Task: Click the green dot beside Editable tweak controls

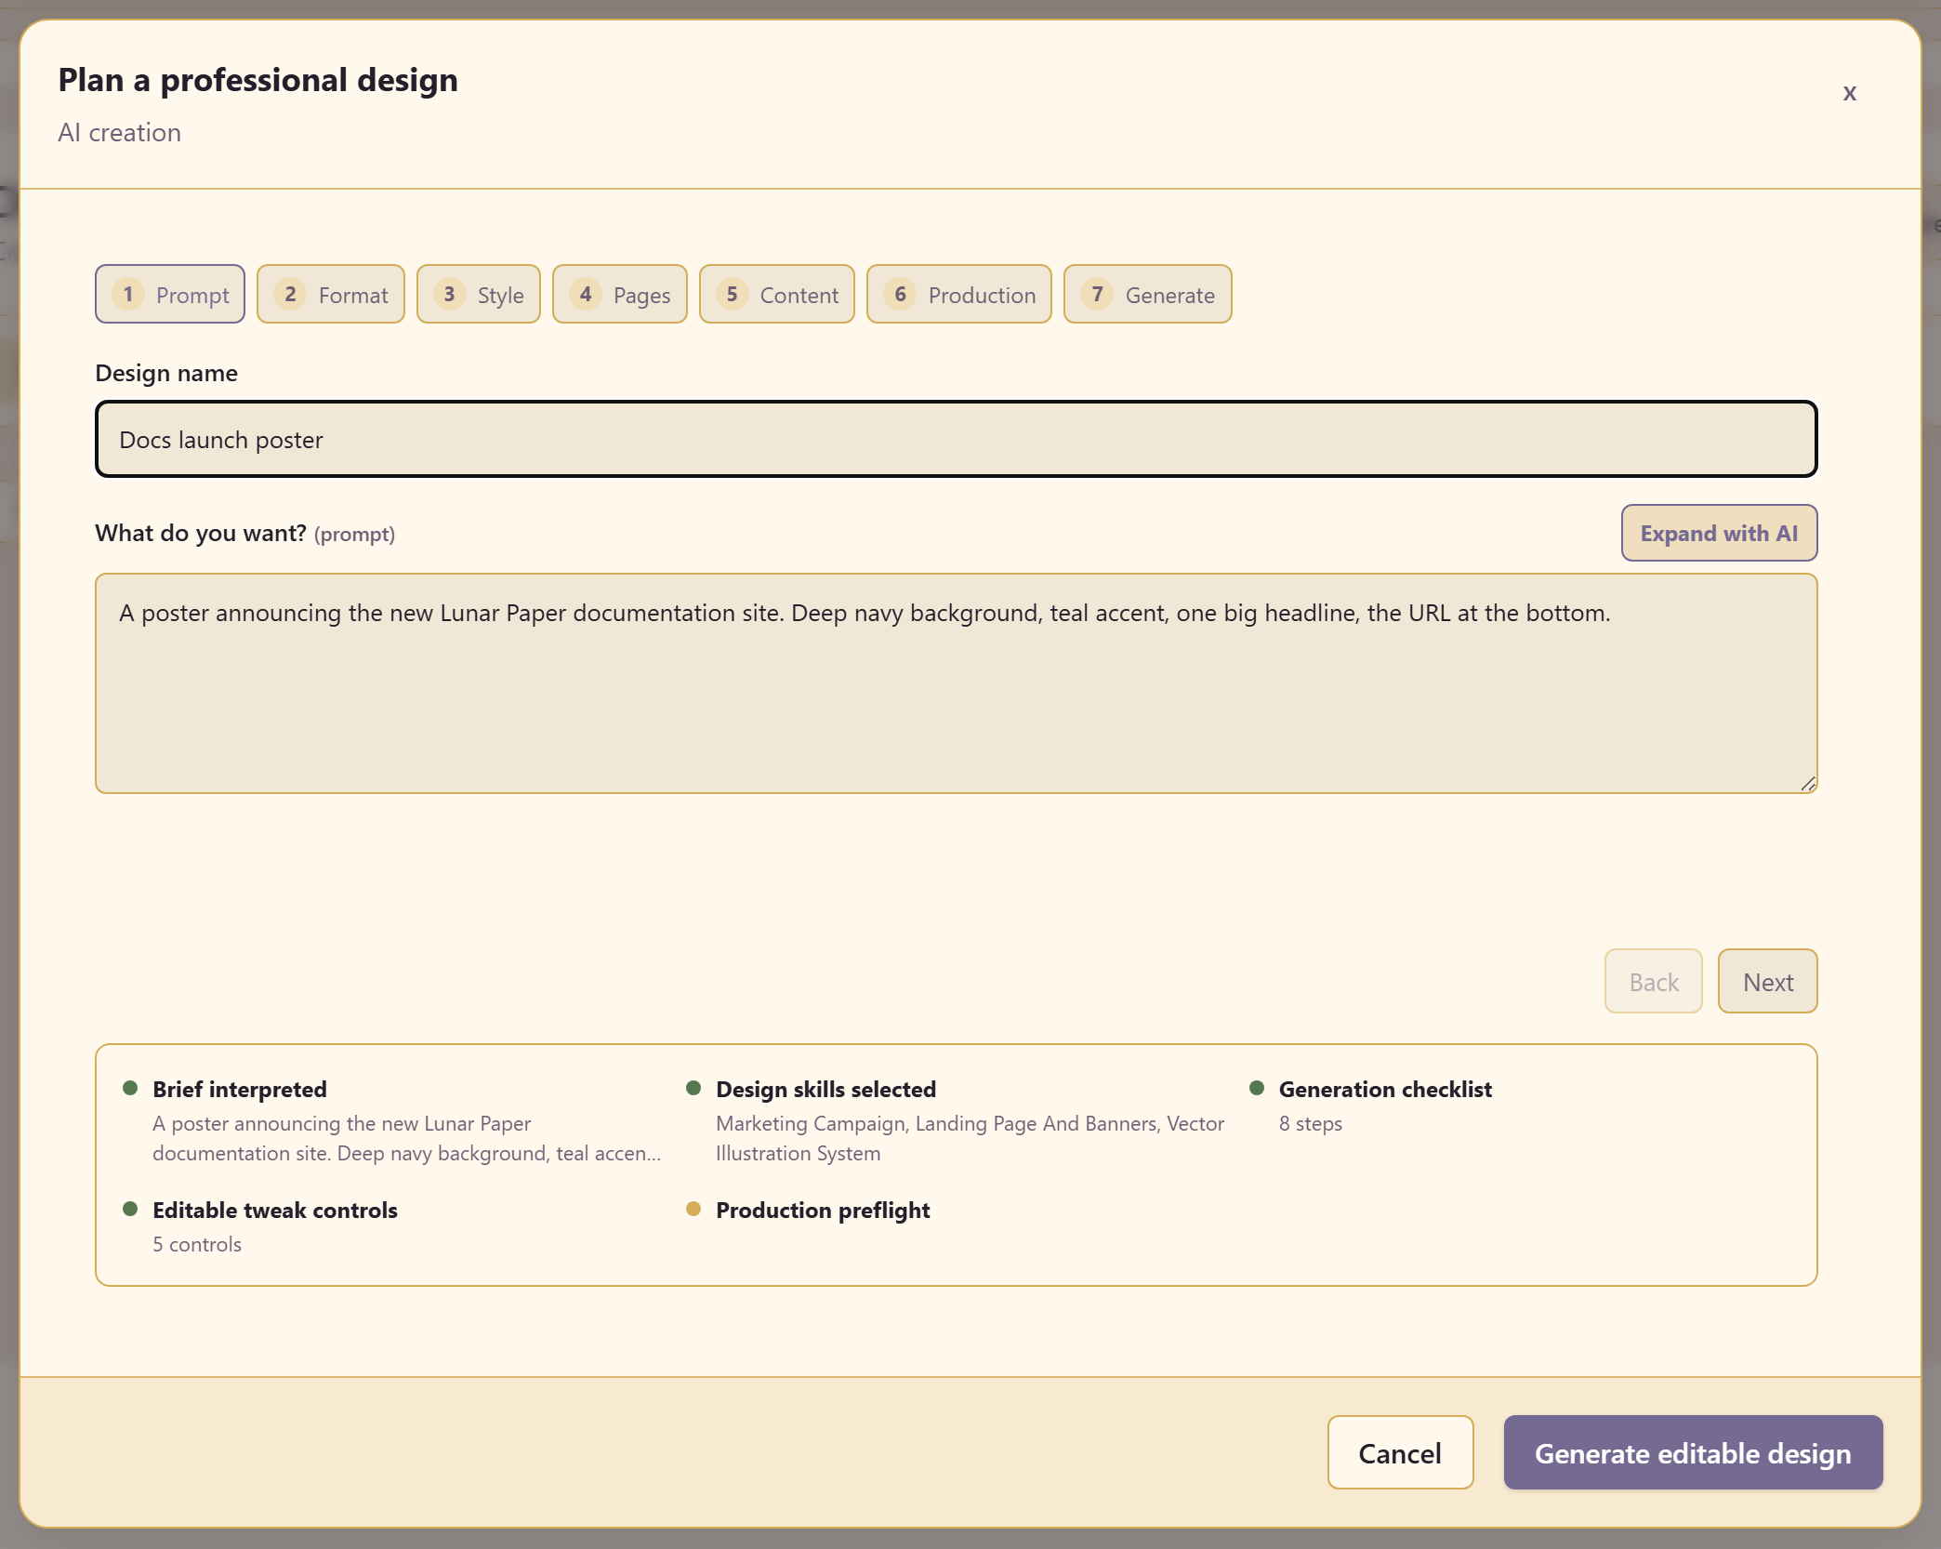Action: coord(130,1209)
